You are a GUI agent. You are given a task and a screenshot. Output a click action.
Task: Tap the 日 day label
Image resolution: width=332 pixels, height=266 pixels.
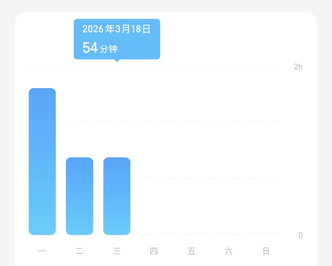266,251
